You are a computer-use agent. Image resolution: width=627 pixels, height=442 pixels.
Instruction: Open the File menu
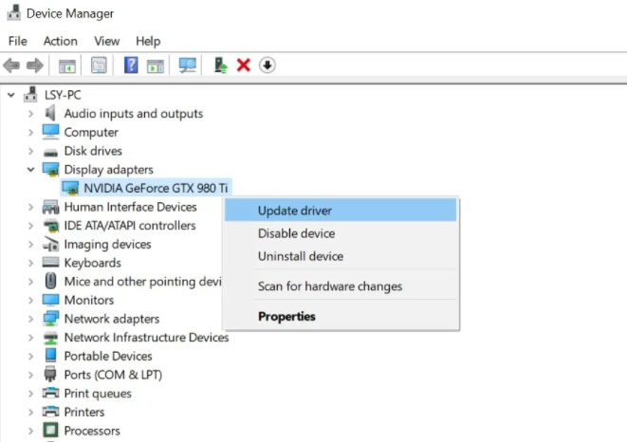point(18,41)
